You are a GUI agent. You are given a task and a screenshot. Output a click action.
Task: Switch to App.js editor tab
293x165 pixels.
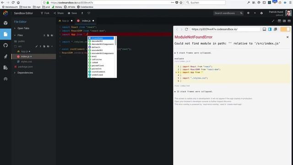tap(65, 21)
